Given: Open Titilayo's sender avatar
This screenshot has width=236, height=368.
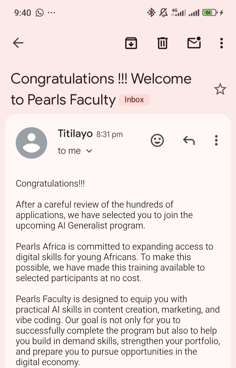Looking at the screenshot, I should [x=31, y=143].
